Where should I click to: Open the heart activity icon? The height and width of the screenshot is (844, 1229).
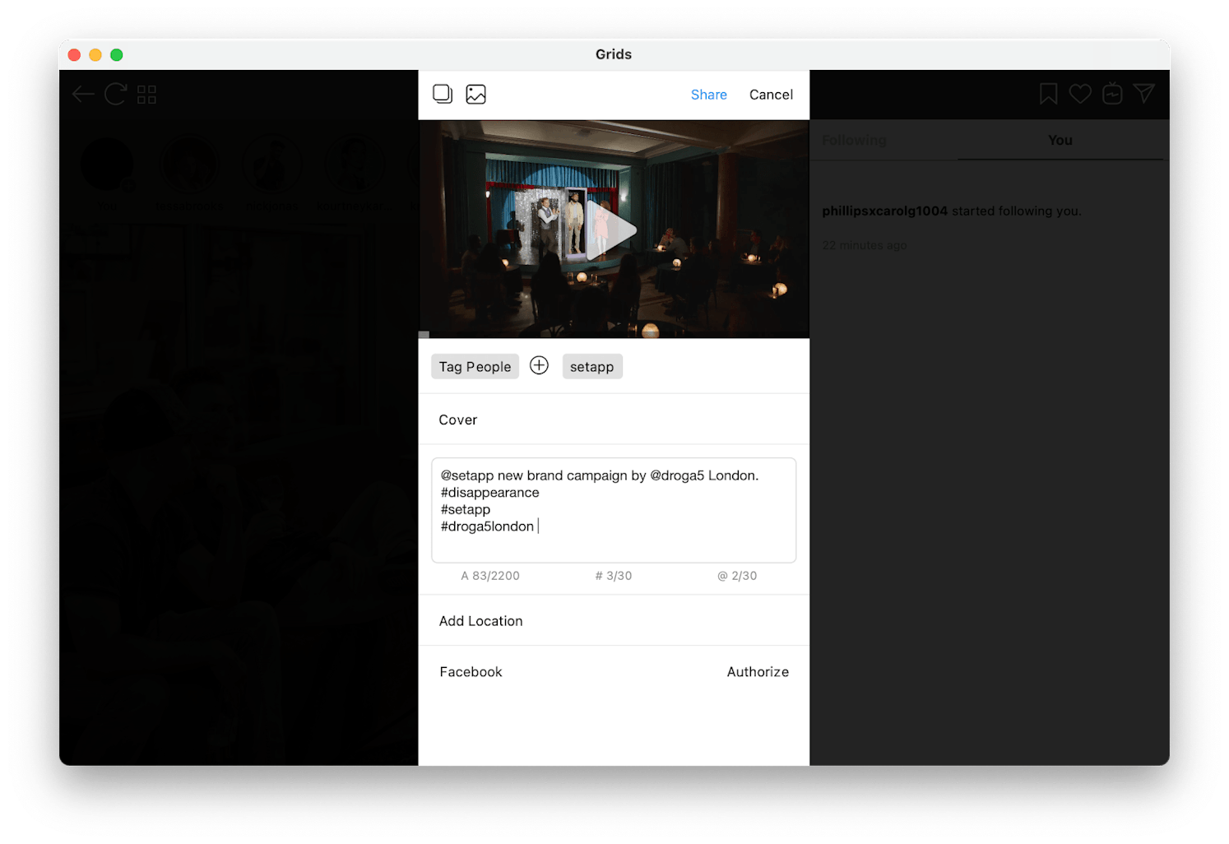point(1080,95)
